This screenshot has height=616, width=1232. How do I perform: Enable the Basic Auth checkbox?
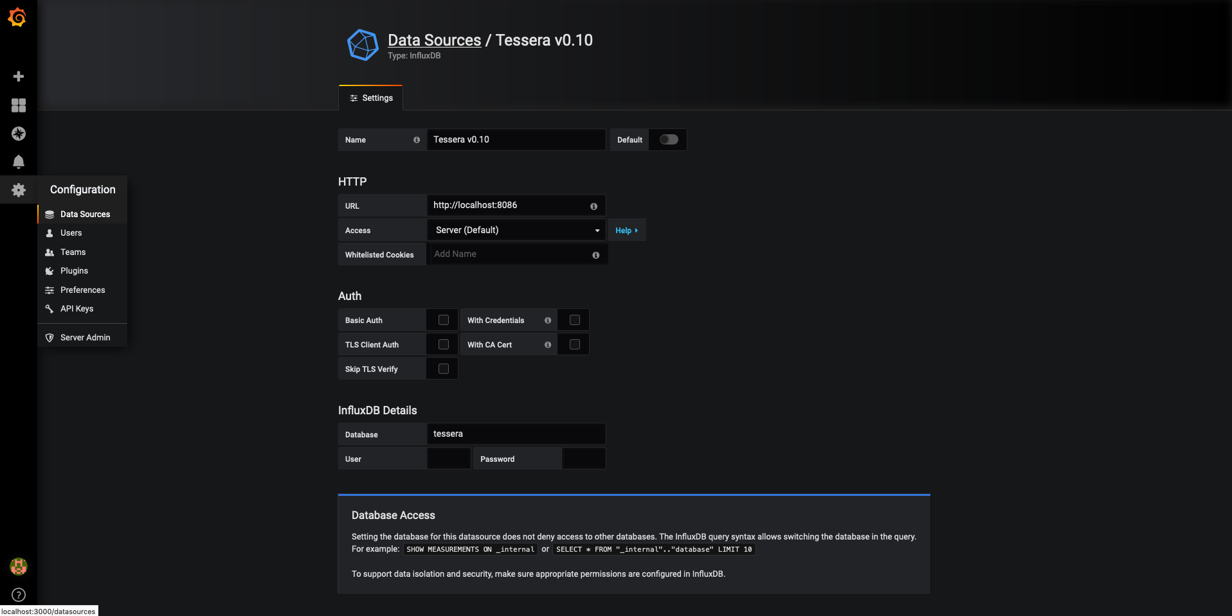(444, 320)
